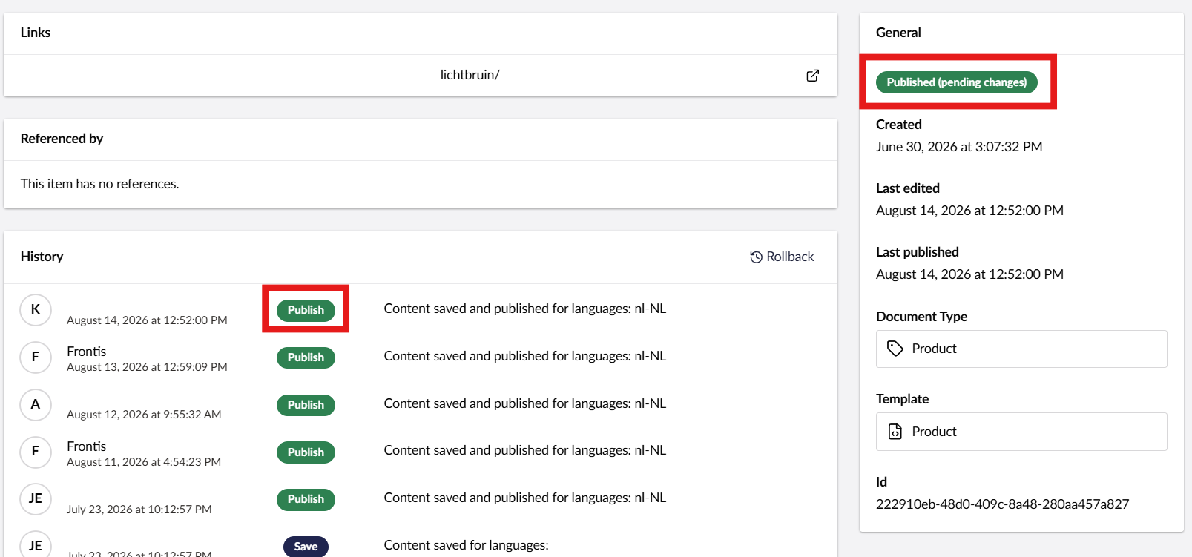Open the Product document type
The height and width of the screenshot is (557, 1192).
(1021, 349)
